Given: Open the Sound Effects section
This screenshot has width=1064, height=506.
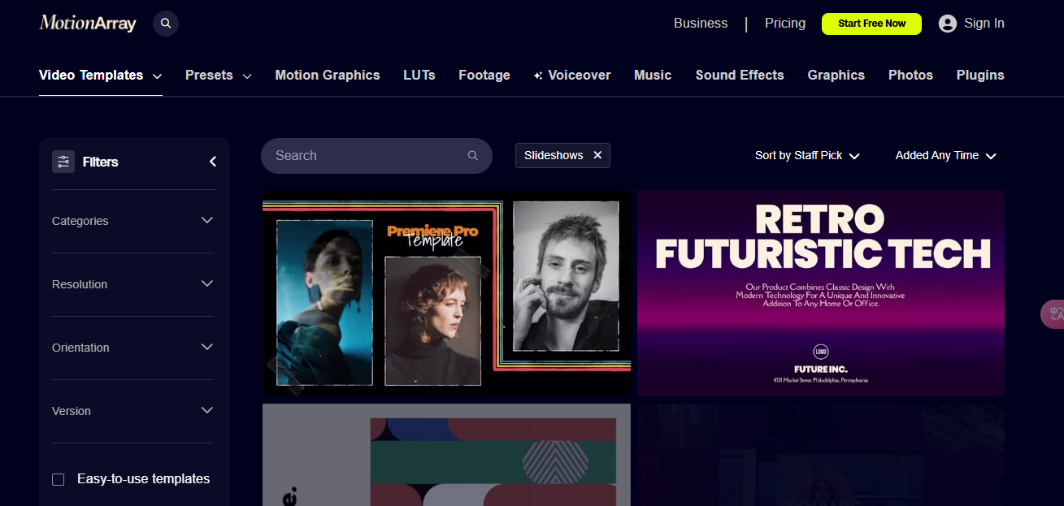Looking at the screenshot, I should pyautogui.click(x=739, y=75).
